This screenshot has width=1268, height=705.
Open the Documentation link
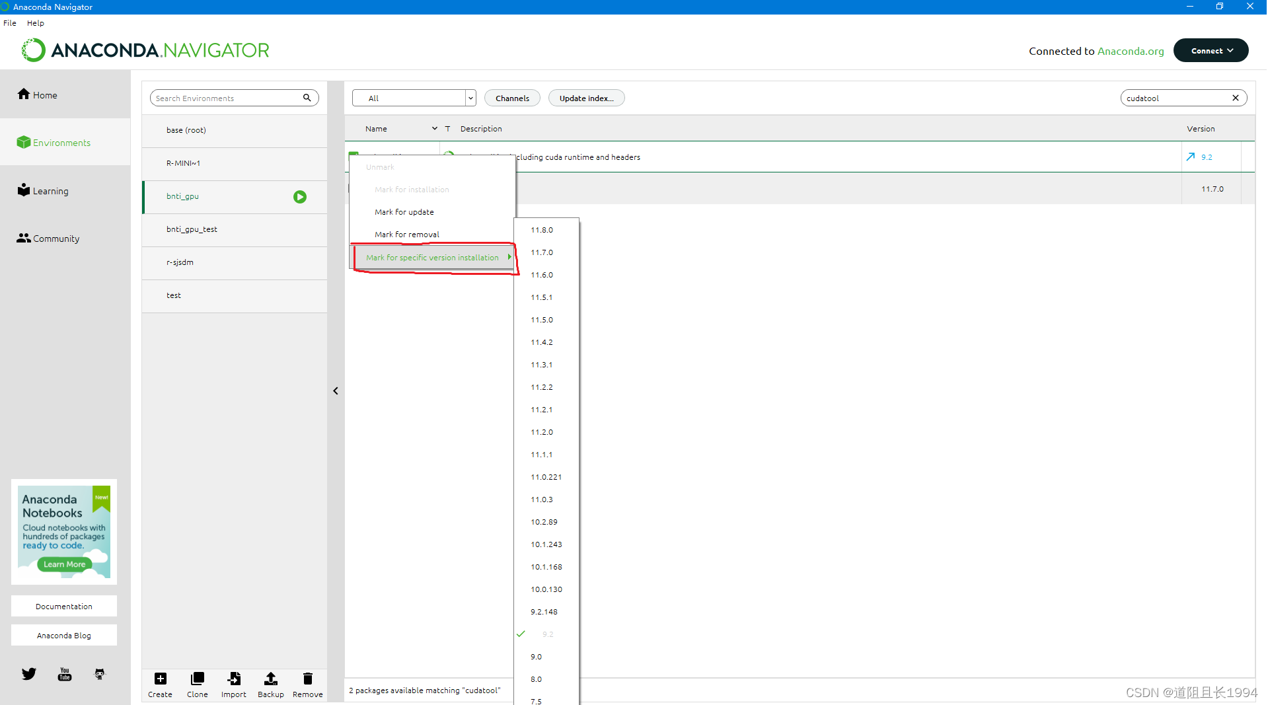64,606
